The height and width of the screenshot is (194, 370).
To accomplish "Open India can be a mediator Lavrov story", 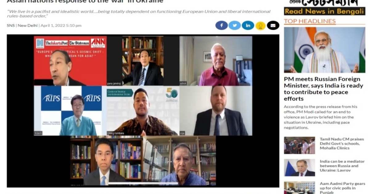I will pos(342,166).
